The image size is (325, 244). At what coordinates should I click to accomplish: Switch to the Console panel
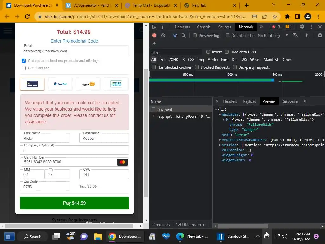click(204, 27)
